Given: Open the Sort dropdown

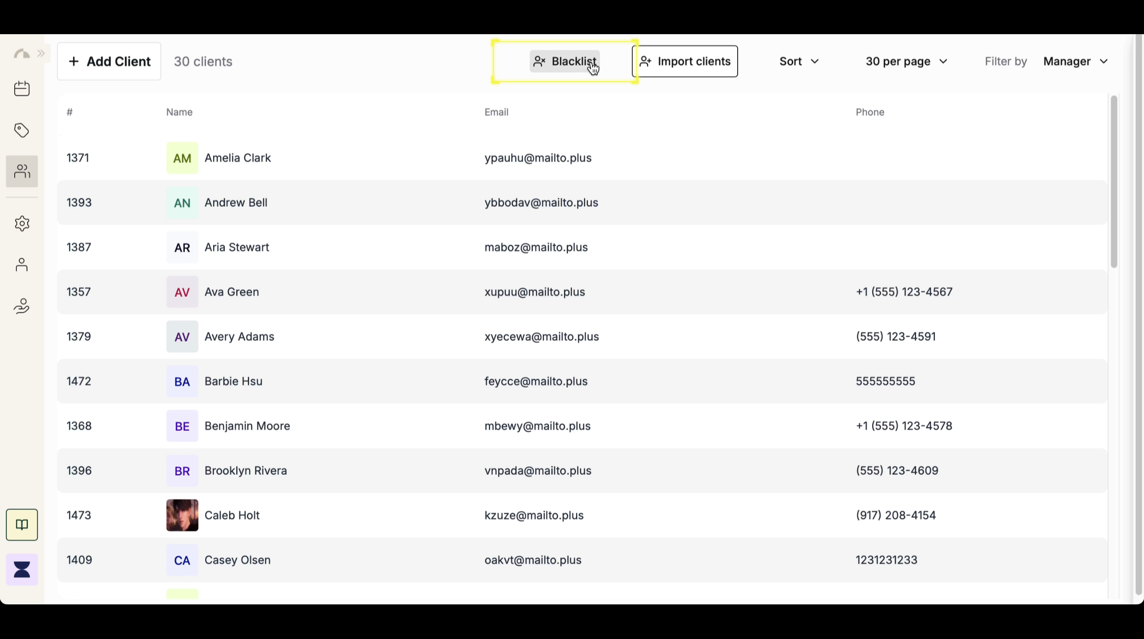Looking at the screenshot, I should point(798,61).
